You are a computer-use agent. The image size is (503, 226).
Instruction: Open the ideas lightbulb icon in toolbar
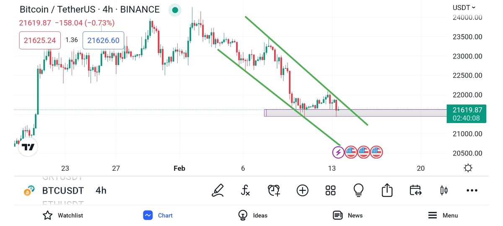pos(358,190)
